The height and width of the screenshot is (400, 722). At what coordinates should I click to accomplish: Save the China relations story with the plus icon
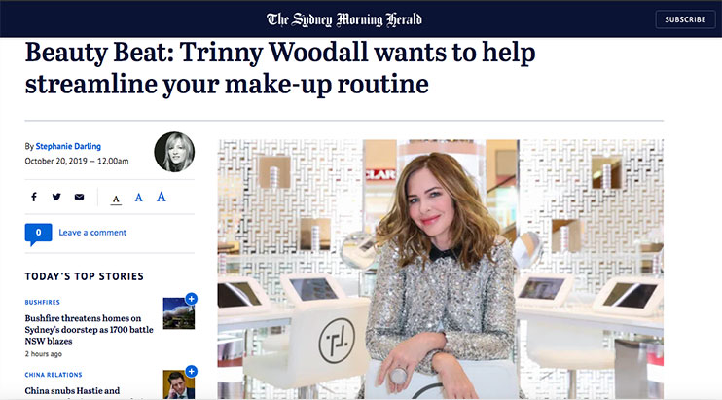click(191, 371)
